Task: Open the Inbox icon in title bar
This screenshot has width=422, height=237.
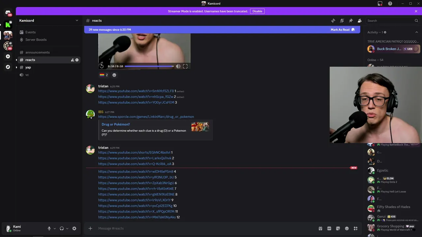Action: [x=380, y=4]
